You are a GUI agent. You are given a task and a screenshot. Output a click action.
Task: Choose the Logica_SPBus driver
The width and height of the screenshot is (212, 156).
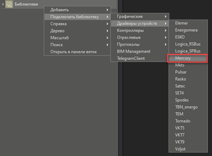[189, 51]
